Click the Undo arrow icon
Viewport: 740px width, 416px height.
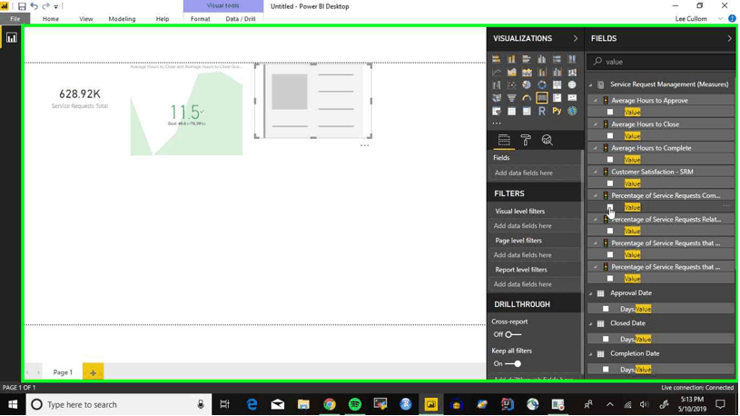click(34, 6)
